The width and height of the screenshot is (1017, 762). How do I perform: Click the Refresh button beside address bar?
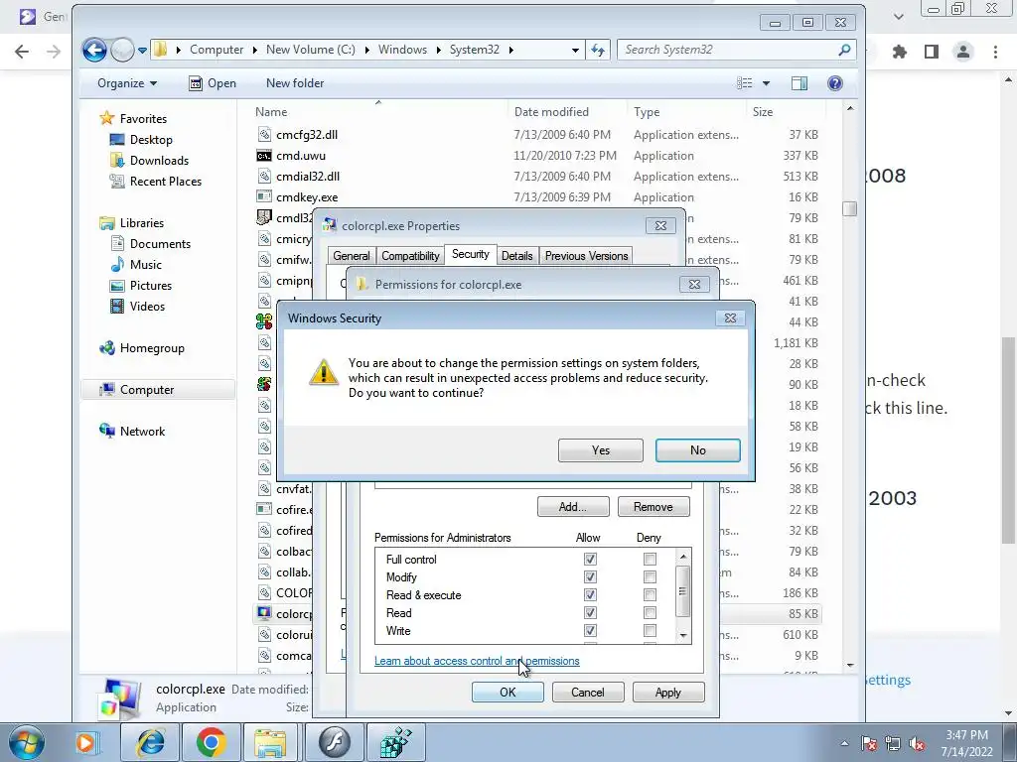coord(597,50)
